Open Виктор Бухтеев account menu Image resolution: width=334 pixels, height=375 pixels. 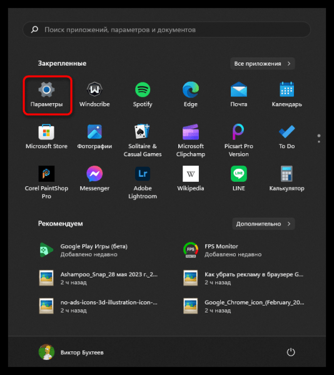click(x=71, y=352)
